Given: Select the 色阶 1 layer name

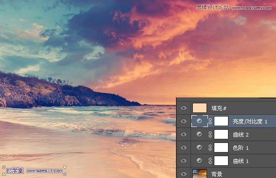Looking at the screenshot, I should pyautogui.click(x=241, y=148).
